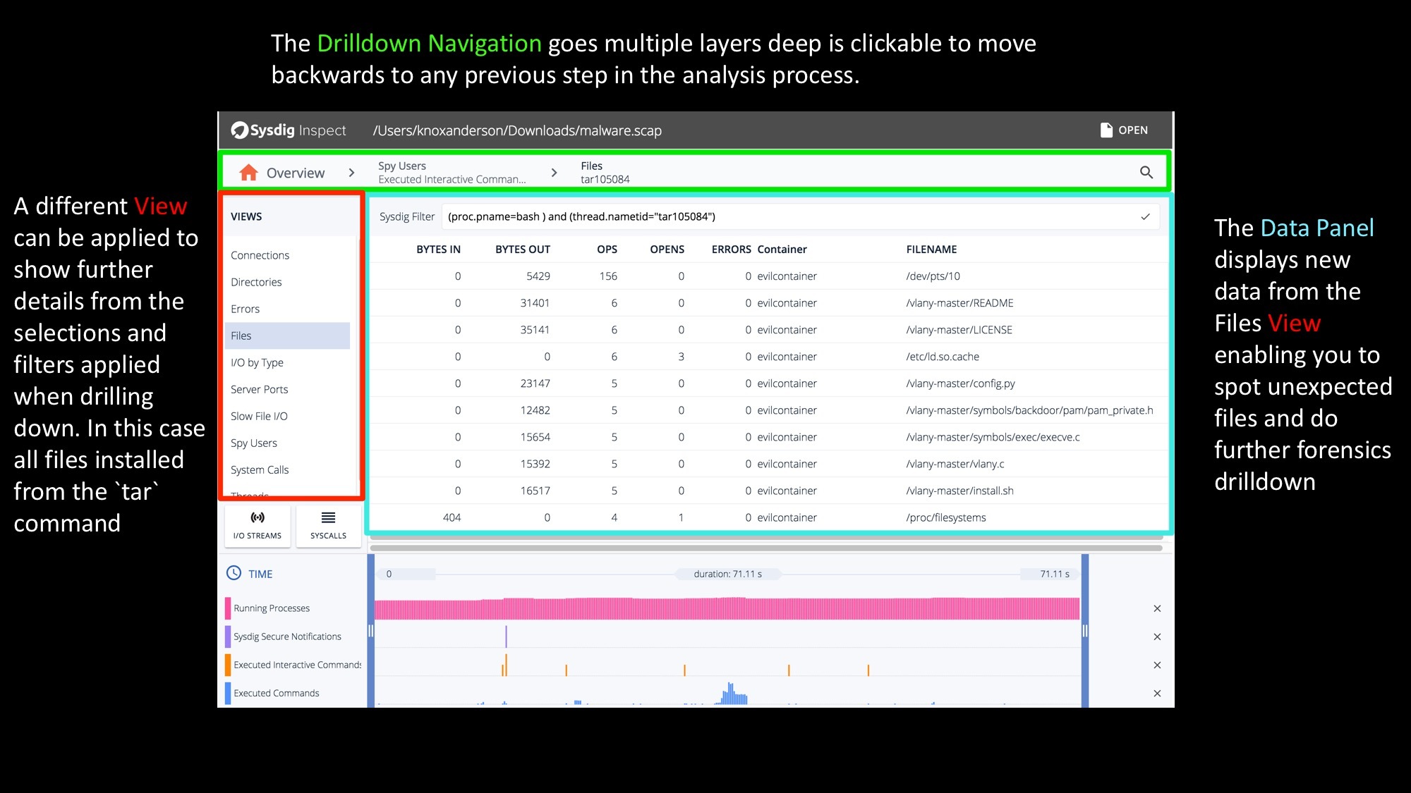The width and height of the screenshot is (1411, 793).
Task: Open the search magnifier icon
Action: [1146, 173]
